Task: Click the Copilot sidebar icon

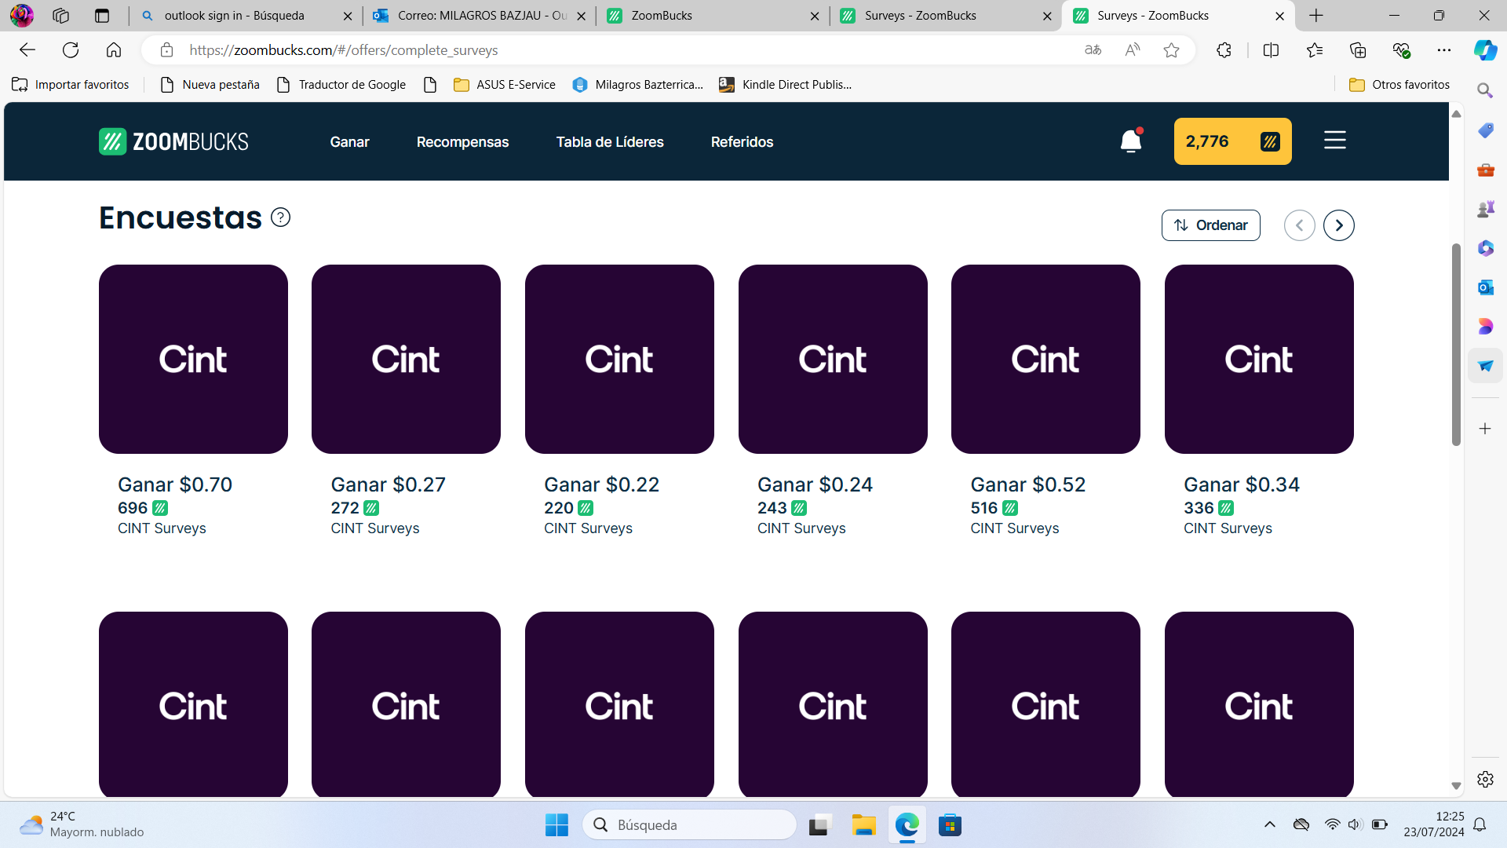Action: [1485, 50]
